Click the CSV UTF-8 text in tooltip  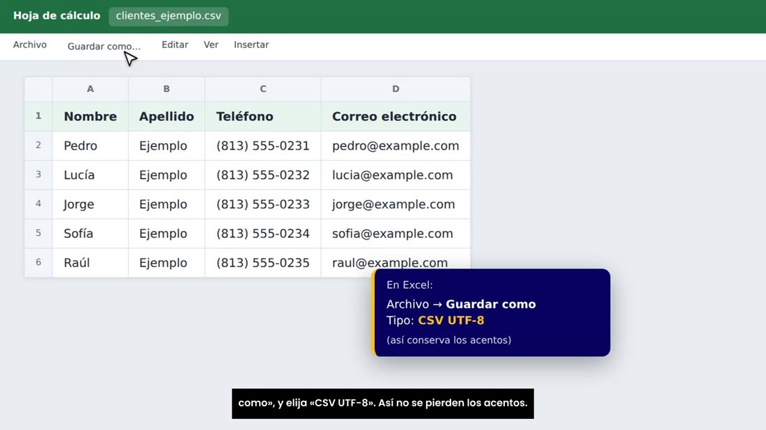451,321
